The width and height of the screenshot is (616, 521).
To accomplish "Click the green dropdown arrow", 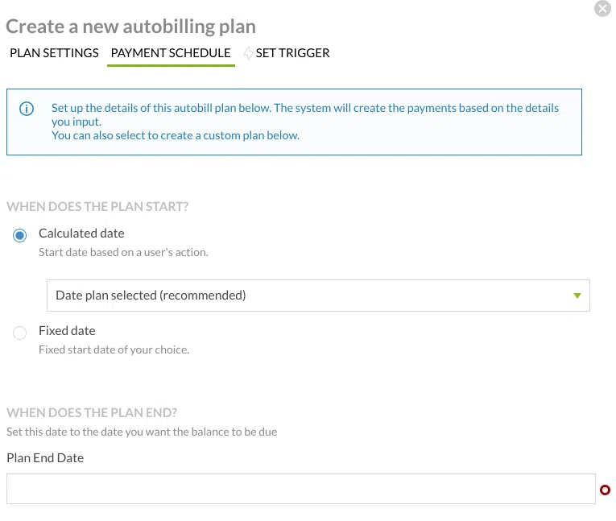I will pyautogui.click(x=577, y=296).
